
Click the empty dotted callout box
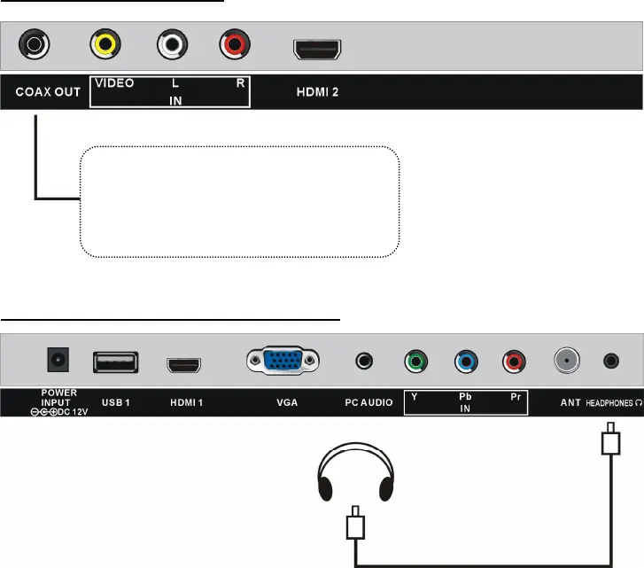(x=239, y=202)
